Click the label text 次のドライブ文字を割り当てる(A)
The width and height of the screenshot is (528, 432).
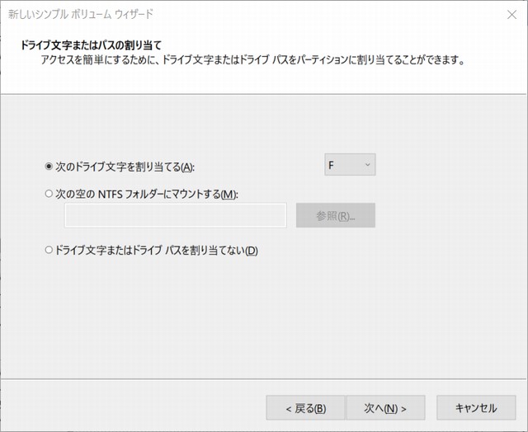(x=124, y=166)
